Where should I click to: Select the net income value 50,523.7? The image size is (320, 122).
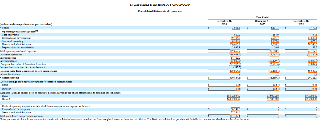pyautogui.click(x=312, y=78)
